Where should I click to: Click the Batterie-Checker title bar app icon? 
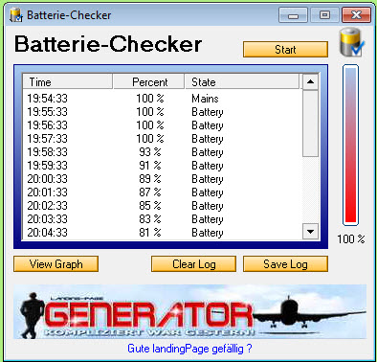(x=16, y=15)
